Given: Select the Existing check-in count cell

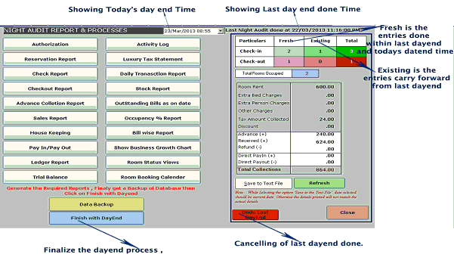Looking at the screenshot, I should [x=320, y=51].
